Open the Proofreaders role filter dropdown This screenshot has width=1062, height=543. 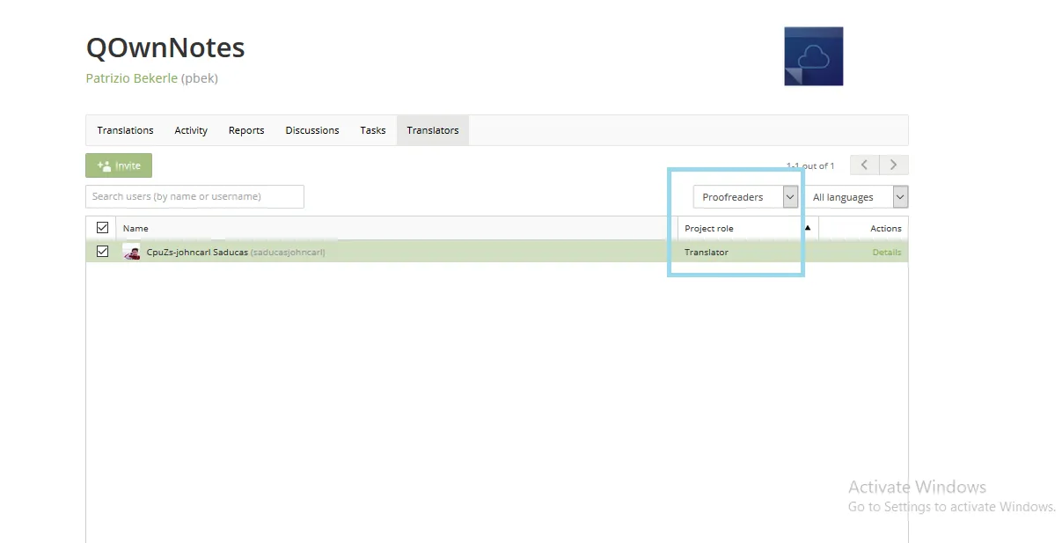pyautogui.click(x=745, y=197)
